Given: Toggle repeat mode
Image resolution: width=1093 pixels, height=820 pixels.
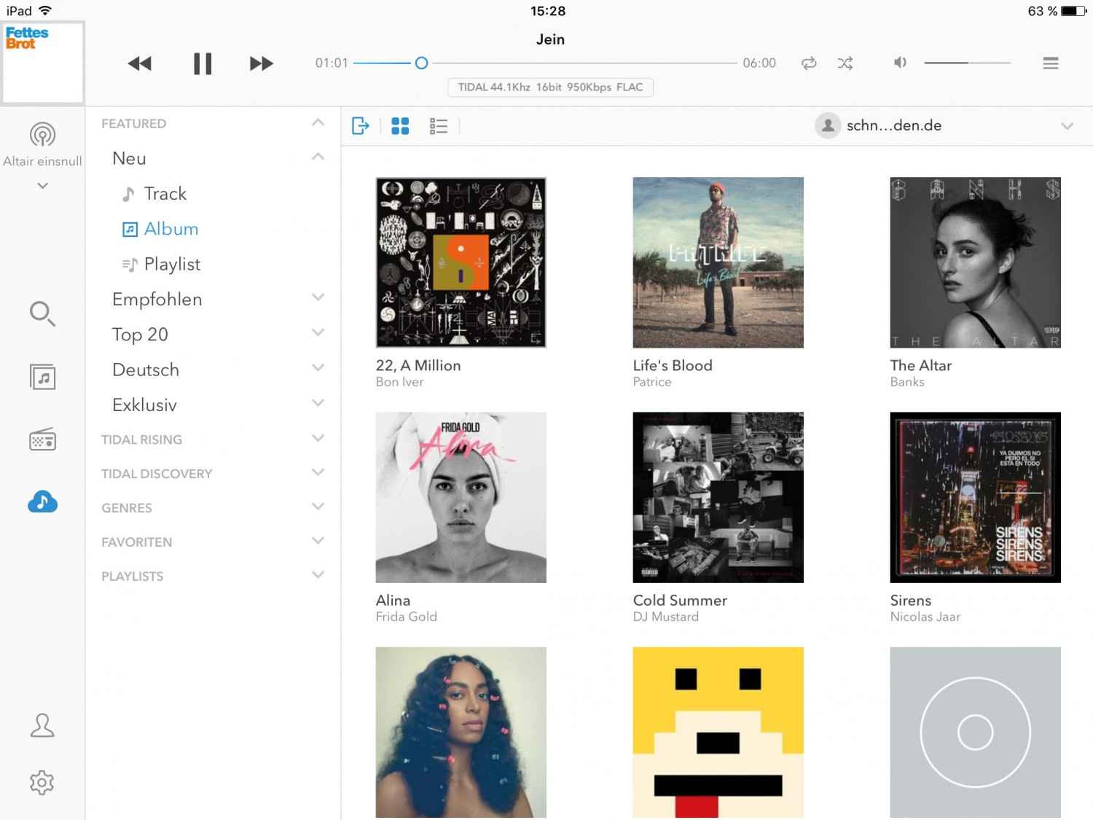Looking at the screenshot, I should pyautogui.click(x=809, y=63).
